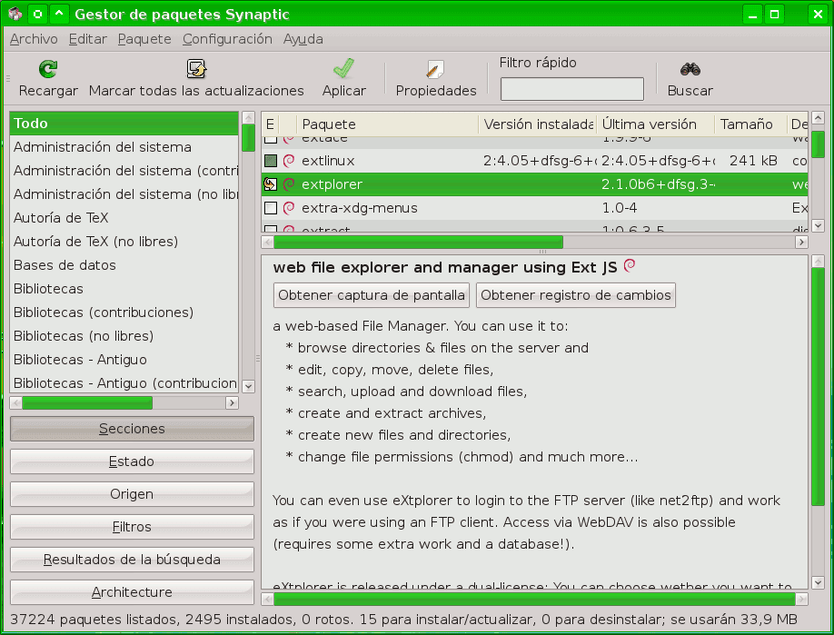Click Debian swirl icon beside extra-xdg-menus
The width and height of the screenshot is (834, 635).
coord(289,207)
